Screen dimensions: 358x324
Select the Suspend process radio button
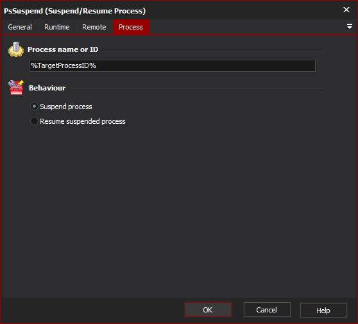click(34, 107)
